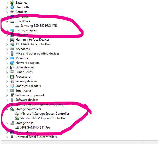The image size is (158, 144).
Task: Select Sound, video and game controllers label
Action: 39,104
